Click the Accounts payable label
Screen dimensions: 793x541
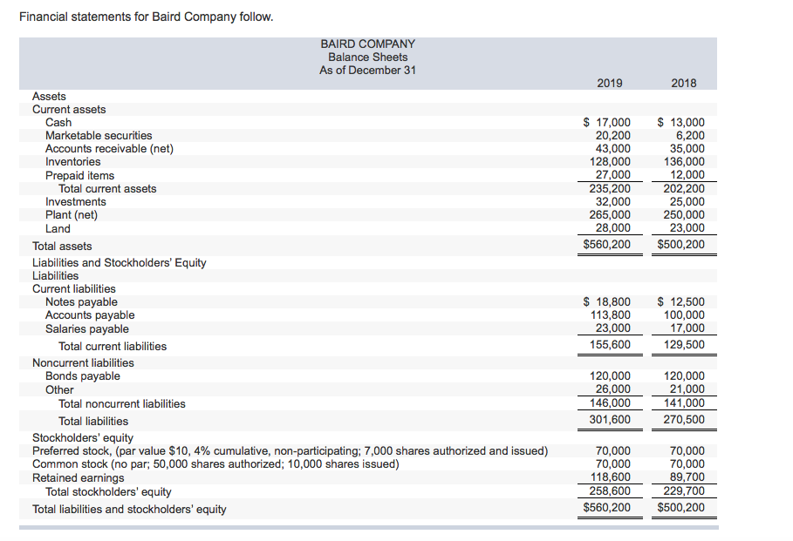tap(91, 314)
